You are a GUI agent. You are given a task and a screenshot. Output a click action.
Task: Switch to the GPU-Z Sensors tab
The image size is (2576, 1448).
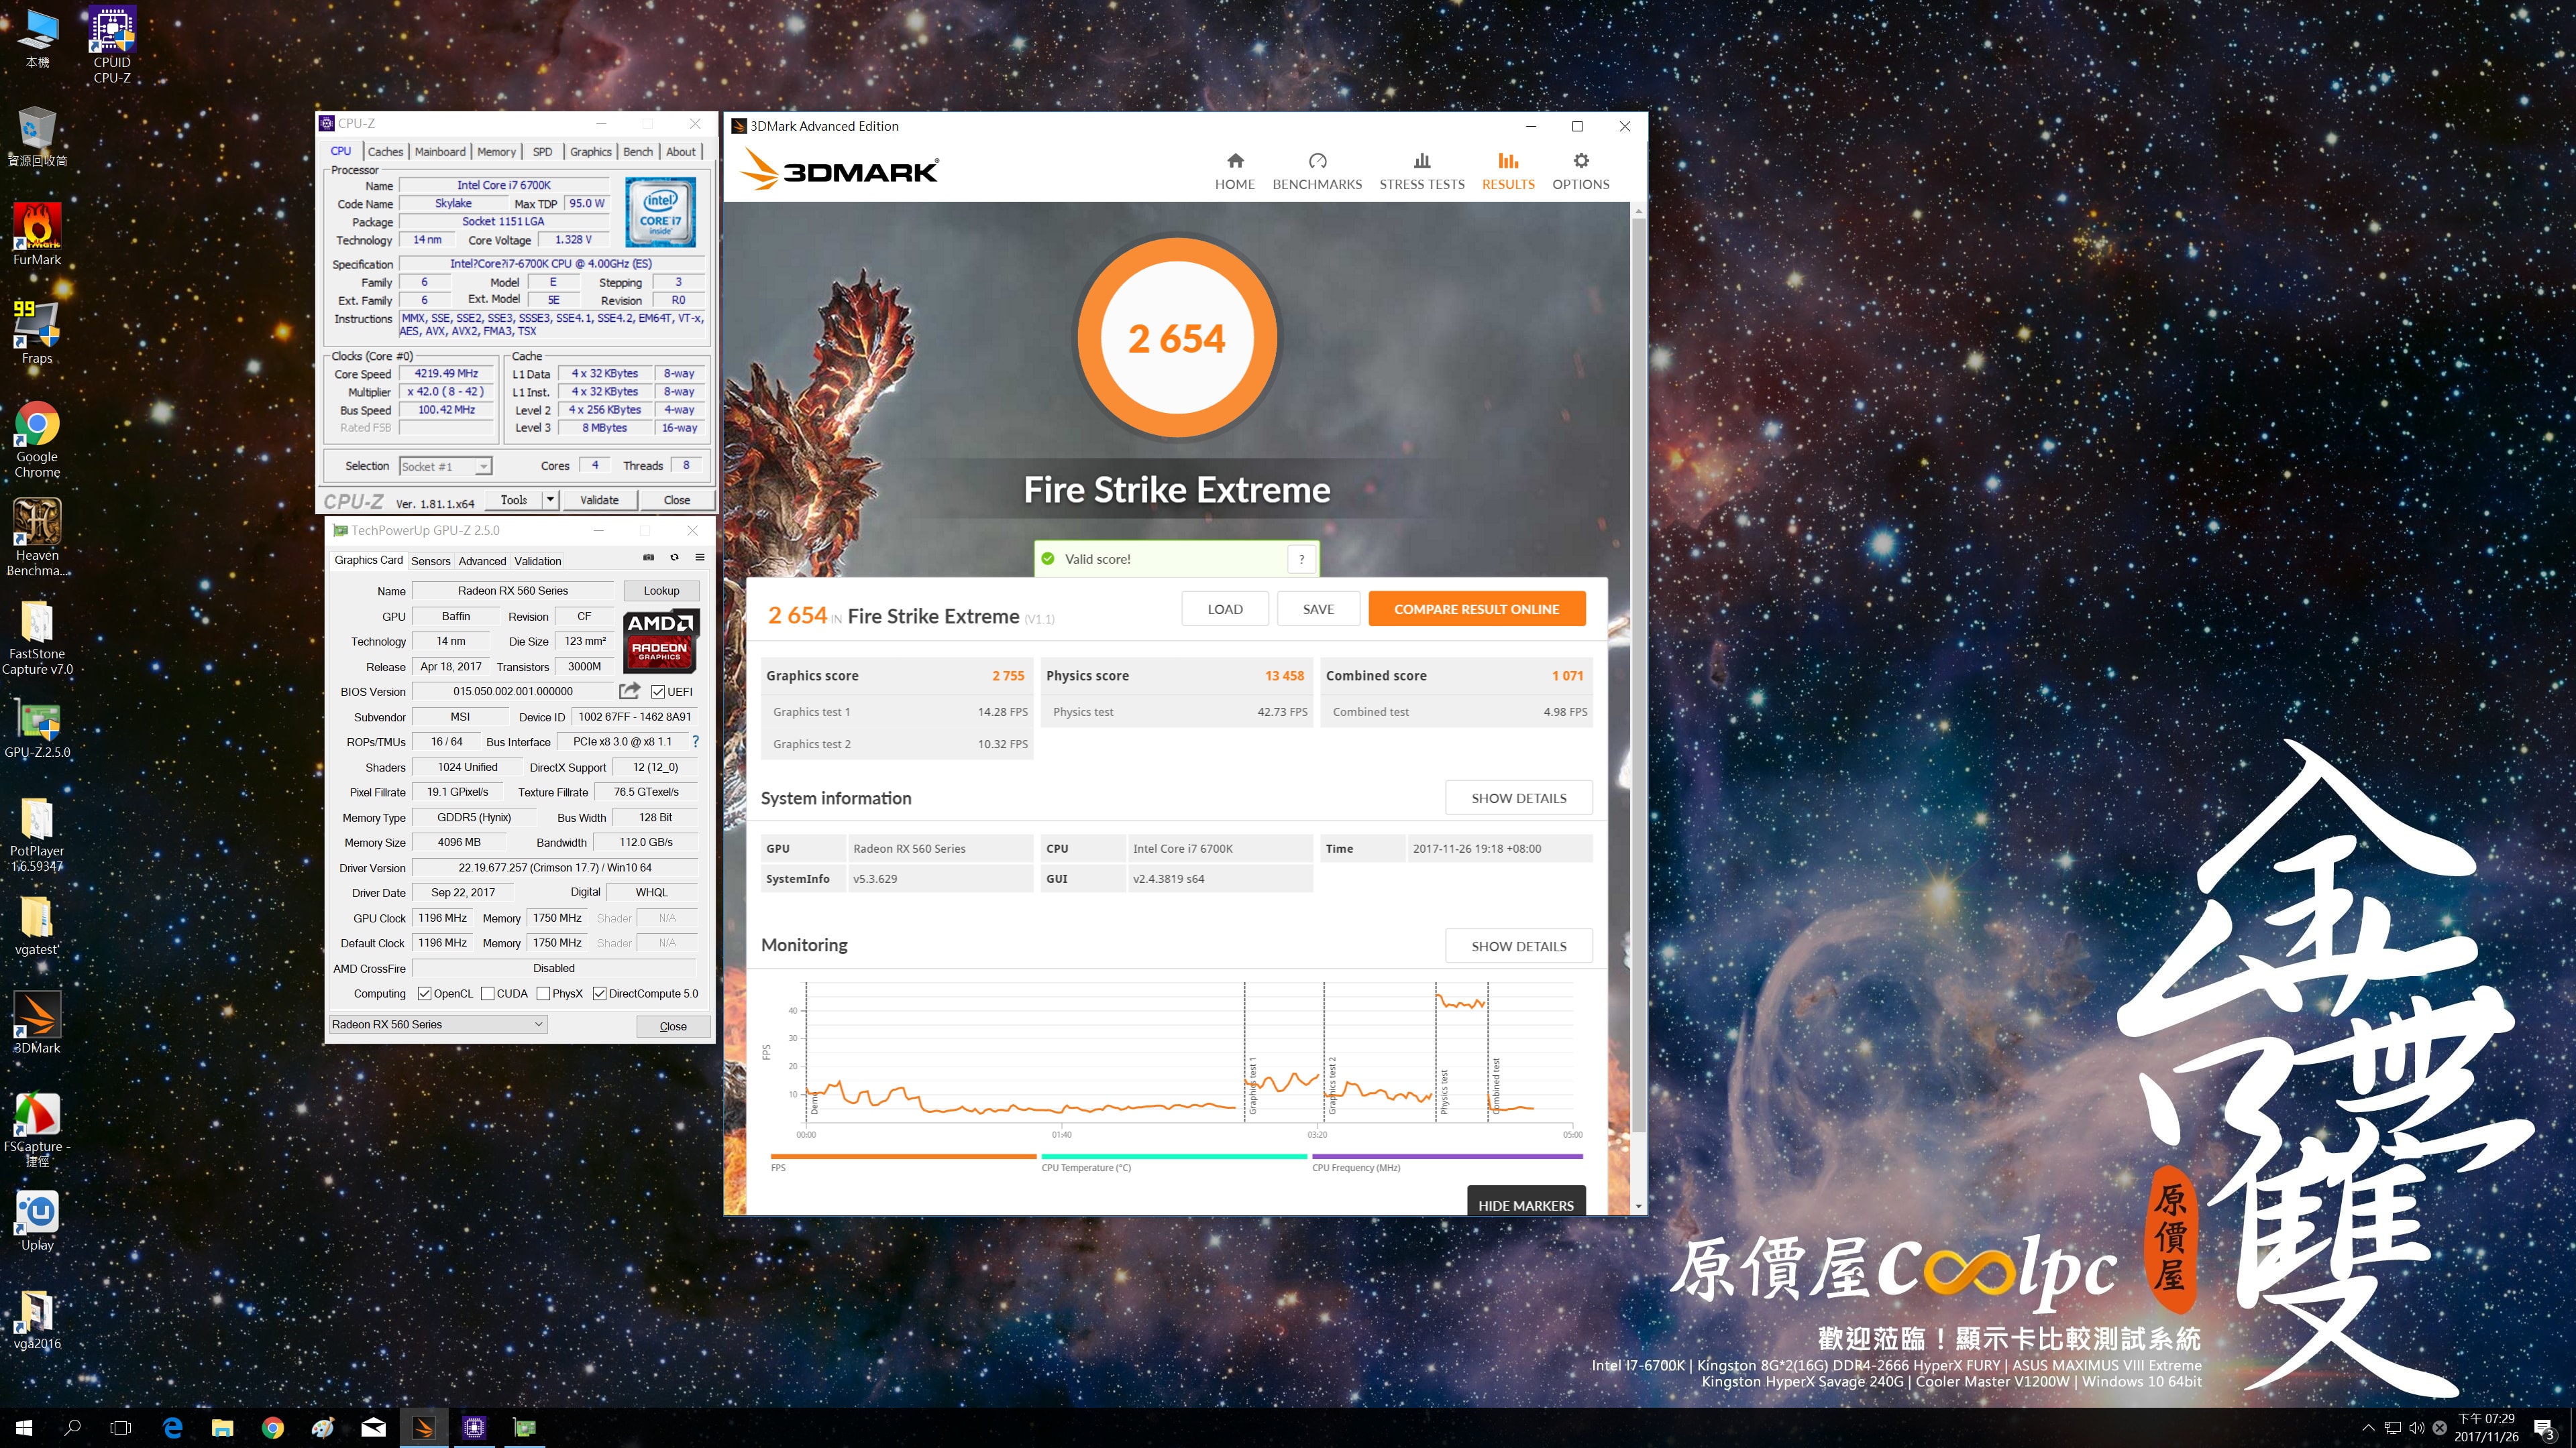tap(430, 560)
